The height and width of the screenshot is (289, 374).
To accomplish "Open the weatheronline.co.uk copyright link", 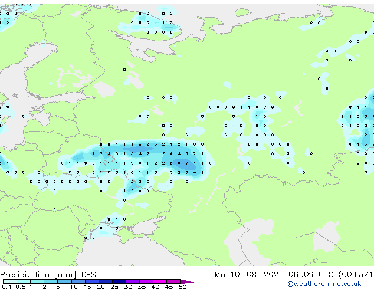I will click(324, 284).
